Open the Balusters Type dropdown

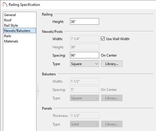coord(85,98)
